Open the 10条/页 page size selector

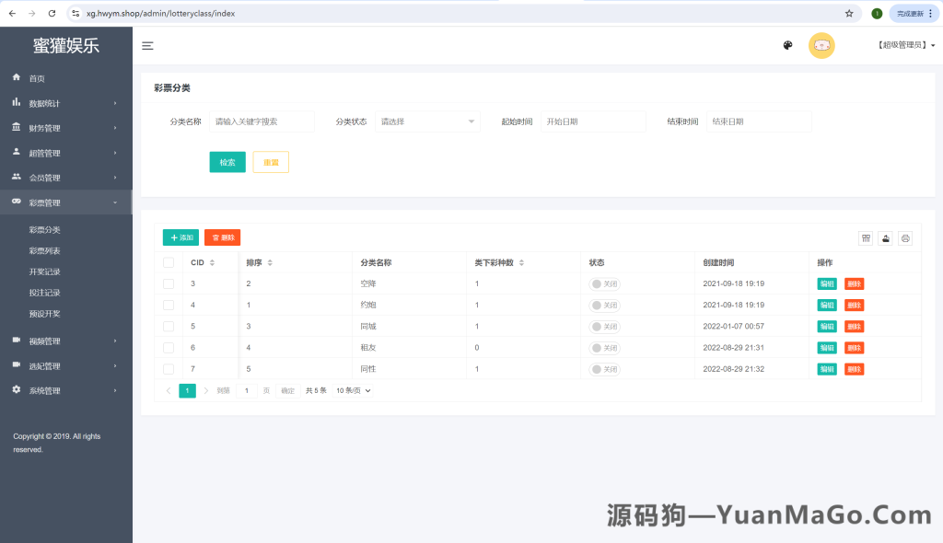click(351, 389)
